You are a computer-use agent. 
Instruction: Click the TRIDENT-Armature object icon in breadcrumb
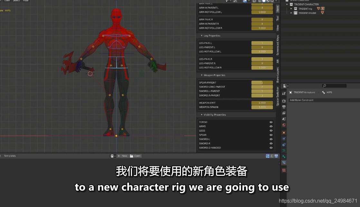coord(290,92)
